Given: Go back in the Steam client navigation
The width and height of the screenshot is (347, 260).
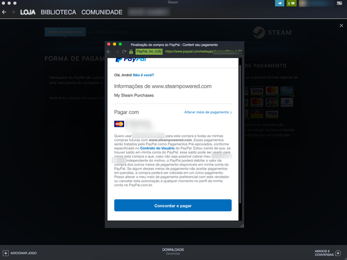Looking at the screenshot, I should 4,12.
